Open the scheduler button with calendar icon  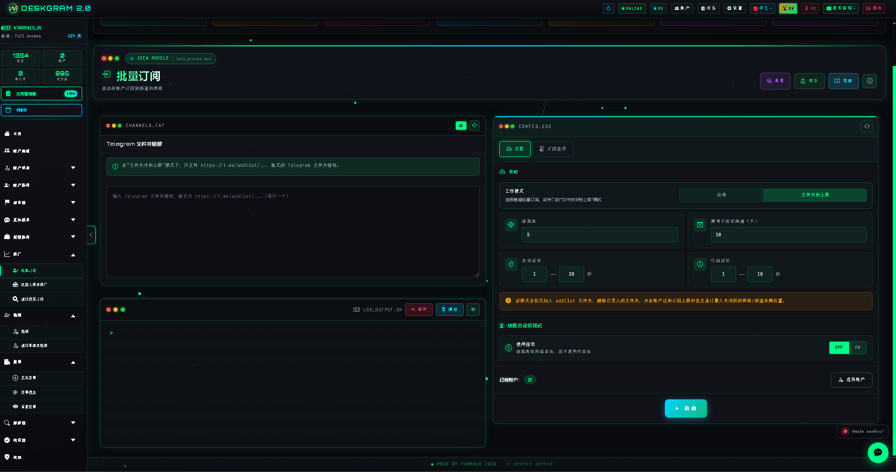41,110
